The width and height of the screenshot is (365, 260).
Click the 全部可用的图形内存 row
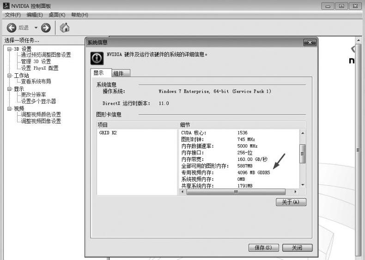(x=240, y=166)
